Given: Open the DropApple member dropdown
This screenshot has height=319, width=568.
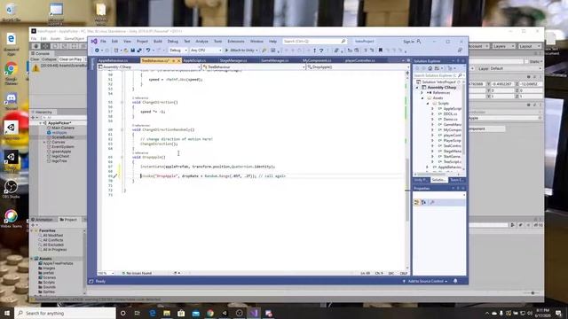Looking at the screenshot, I should pos(358,67).
